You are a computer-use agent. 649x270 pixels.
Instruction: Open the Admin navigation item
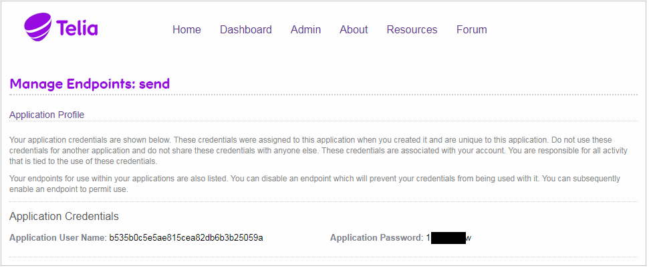[306, 30]
